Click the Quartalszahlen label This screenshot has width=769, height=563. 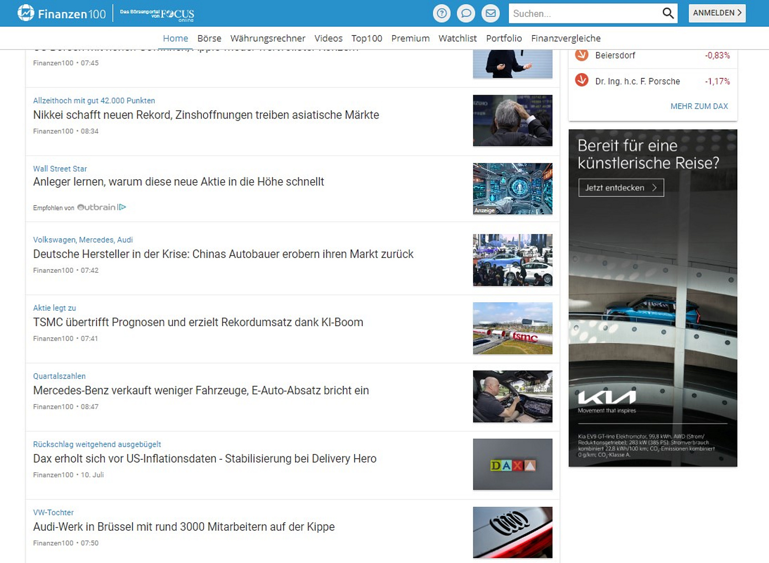coord(59,376)
